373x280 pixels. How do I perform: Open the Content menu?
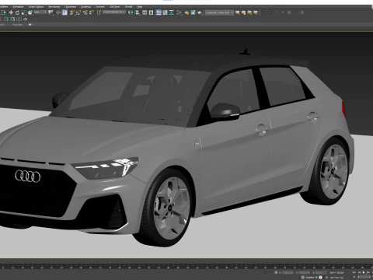pyautogui.click(x=100, y=7)
